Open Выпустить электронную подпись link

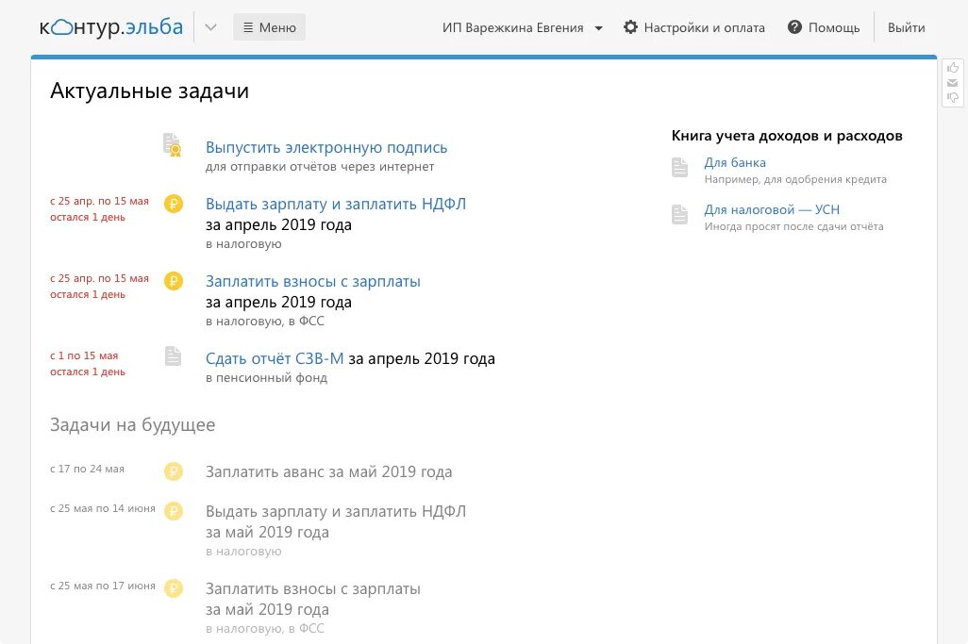click(x=326, y=147)
